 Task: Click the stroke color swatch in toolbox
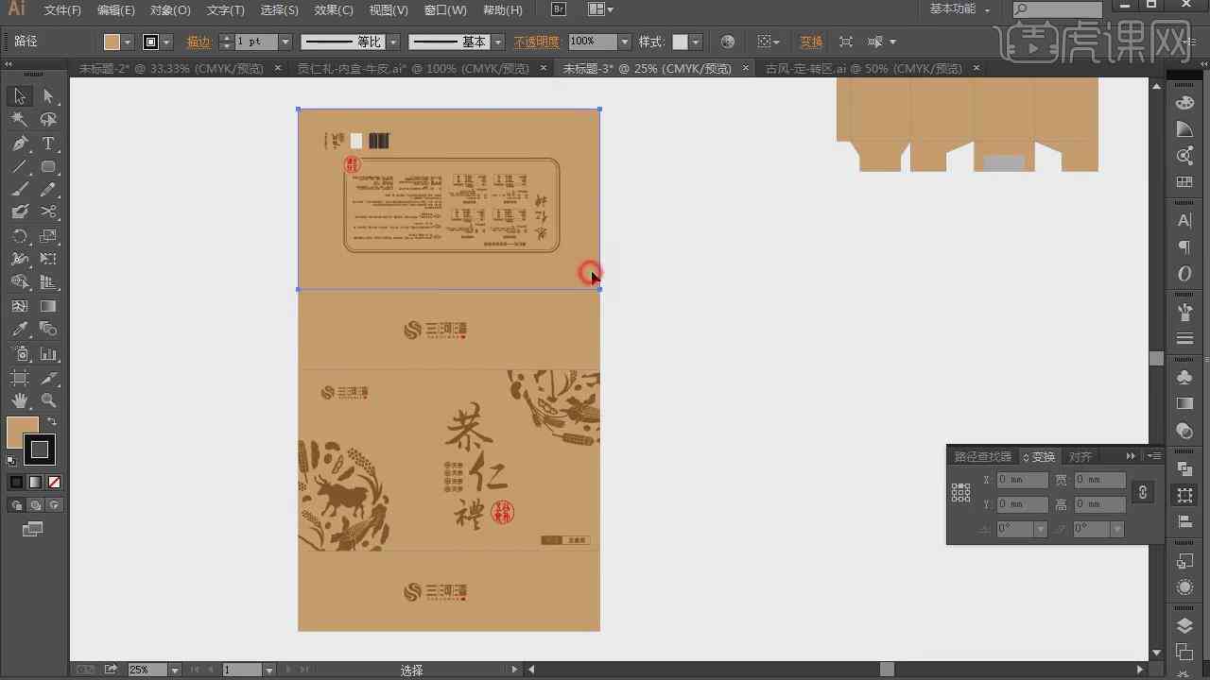[x=39, y=450]
